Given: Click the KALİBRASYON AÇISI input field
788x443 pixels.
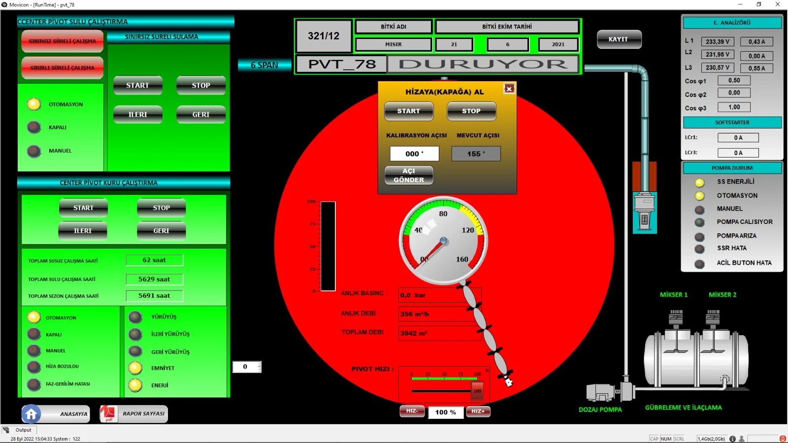Looking at the screenshot, I should (414, 154).
